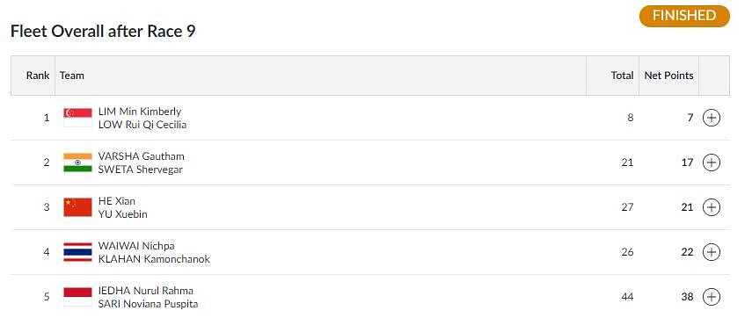Click the Thailand flag icon

pyautogui.click(x=77, y=252)
